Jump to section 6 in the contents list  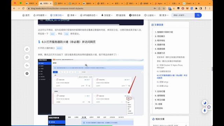pyautogui.click(x=160, y=53)
